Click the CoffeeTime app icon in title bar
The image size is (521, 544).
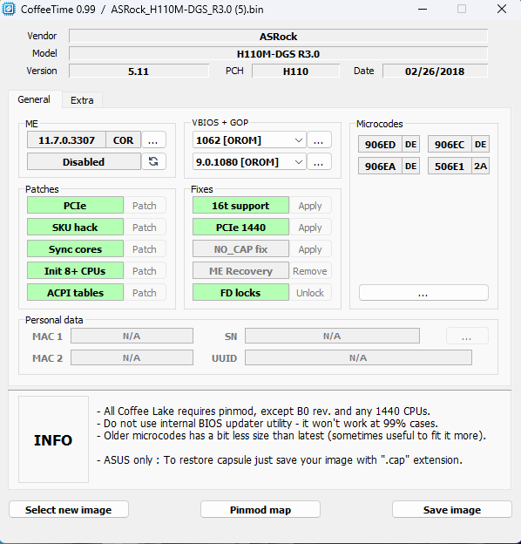(x=9, y=9)
